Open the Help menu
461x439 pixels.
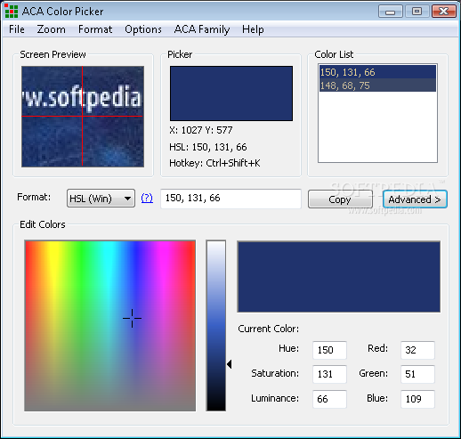click(x=253, y=29)
